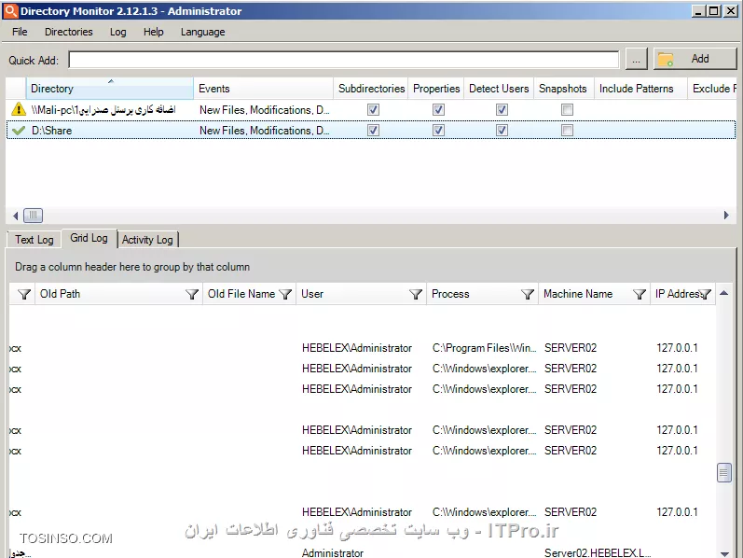Image resolution: width=743 pixels, height=558 pixels.
Task: Click the Events column header
Action: pos(263,89)
